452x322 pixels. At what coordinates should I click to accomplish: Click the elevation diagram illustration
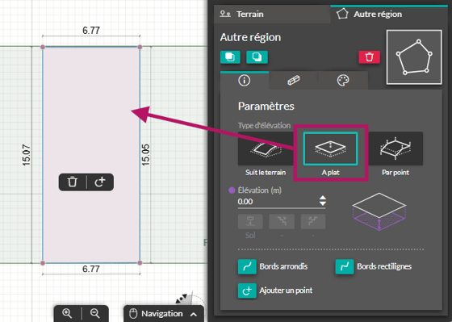coord(379,211)
